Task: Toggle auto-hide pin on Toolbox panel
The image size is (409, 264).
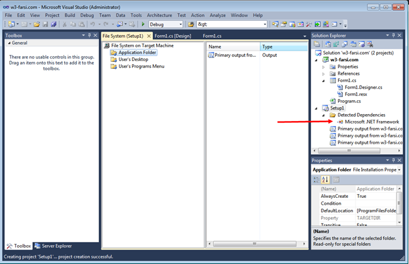Action: 89,35
